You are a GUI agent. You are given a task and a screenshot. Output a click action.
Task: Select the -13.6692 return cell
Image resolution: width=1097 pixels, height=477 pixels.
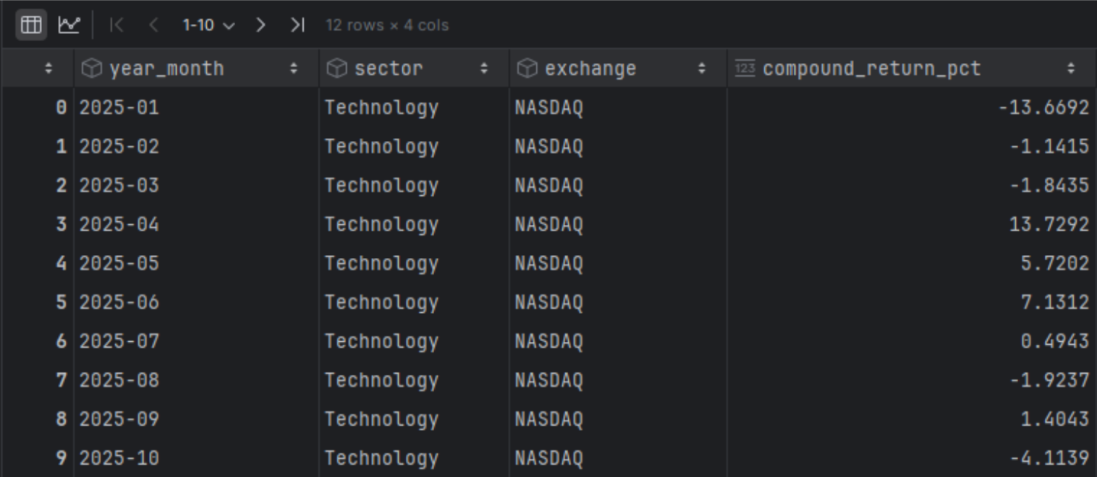(x=1043, y=108)
